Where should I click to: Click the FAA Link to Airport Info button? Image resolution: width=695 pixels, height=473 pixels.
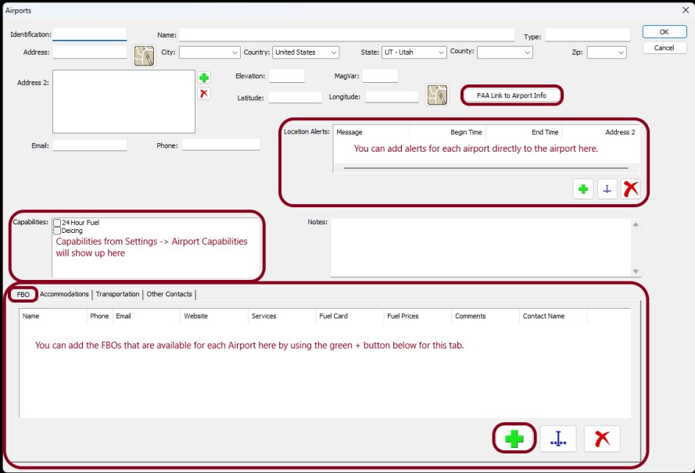coord(511,95)
